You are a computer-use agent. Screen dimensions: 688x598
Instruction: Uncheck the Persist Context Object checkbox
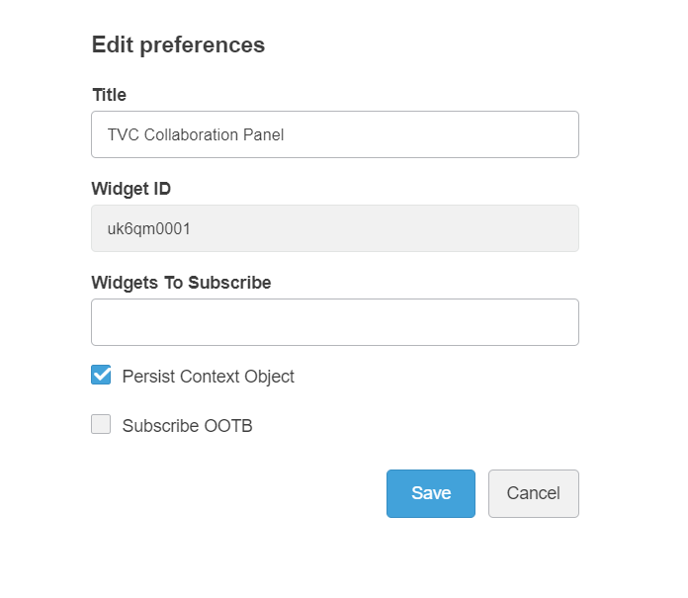[x=101, y=375]
